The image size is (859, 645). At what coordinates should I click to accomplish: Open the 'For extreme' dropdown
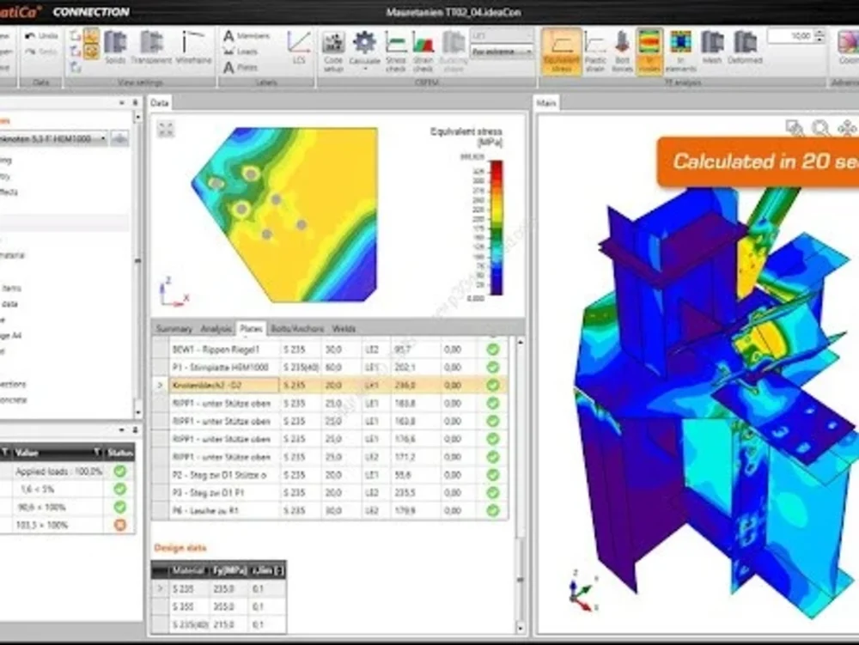point(502,52)
